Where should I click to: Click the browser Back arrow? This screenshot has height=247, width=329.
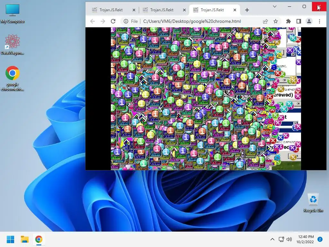tap(93, 21)
